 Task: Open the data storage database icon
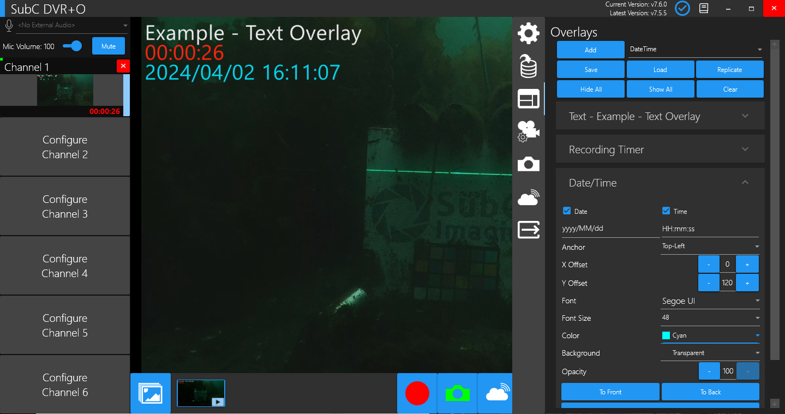tap(528, 67)
